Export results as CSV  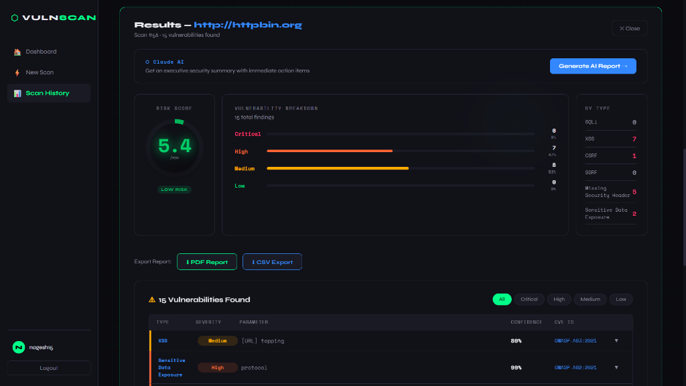click(272, 262)
